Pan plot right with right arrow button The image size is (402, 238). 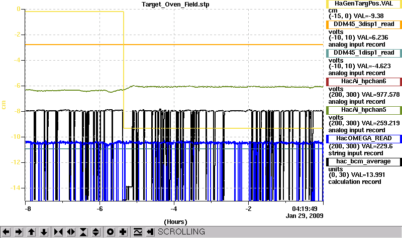tap(19, 232)
